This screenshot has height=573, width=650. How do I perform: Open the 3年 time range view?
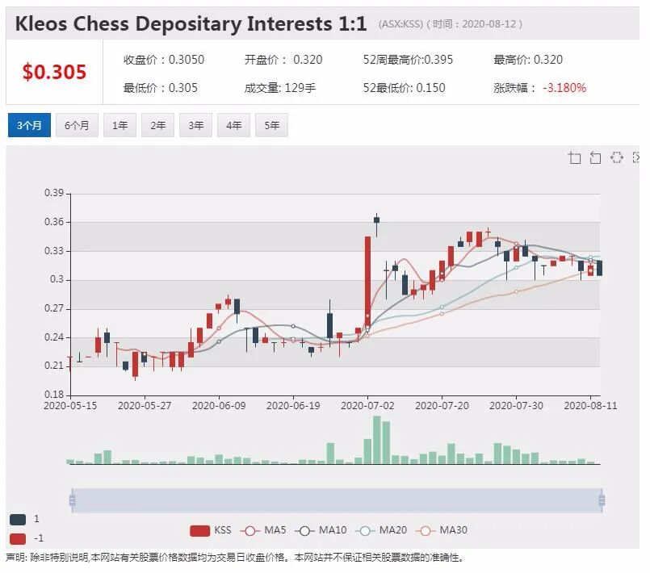point(195,125)
